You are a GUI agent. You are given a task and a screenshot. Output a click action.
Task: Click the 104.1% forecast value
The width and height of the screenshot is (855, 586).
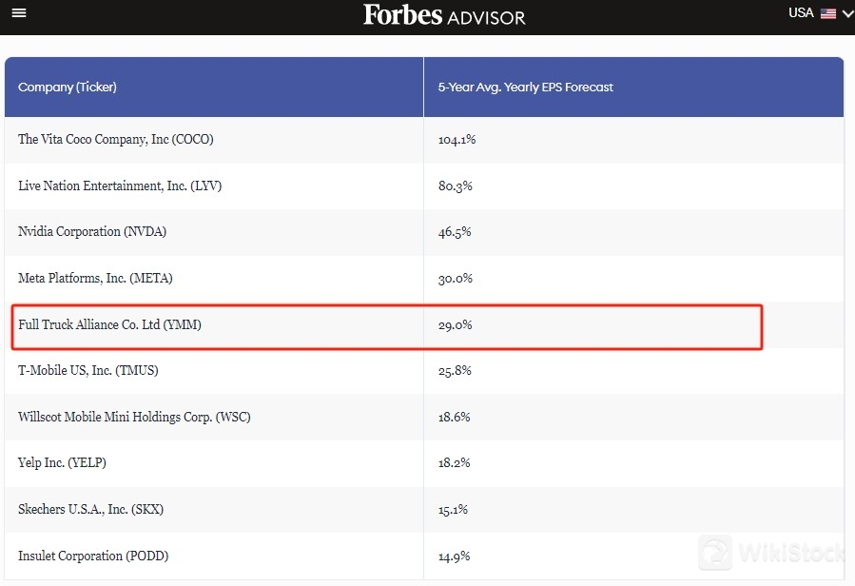point(457,140)
